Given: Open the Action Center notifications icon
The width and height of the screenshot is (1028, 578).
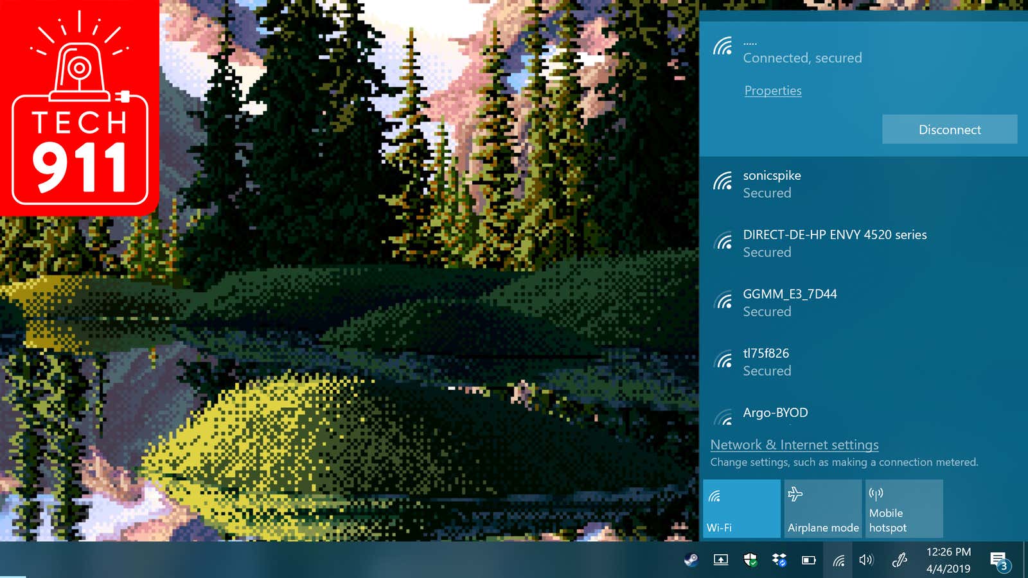Looking at the screenshot, I should pyautogui.click(x=1000, y=561).
